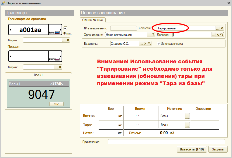Clear the Событие field with X icon
Image resolution: width=232 pixels, height=158 pixels.
click(222, 28)
